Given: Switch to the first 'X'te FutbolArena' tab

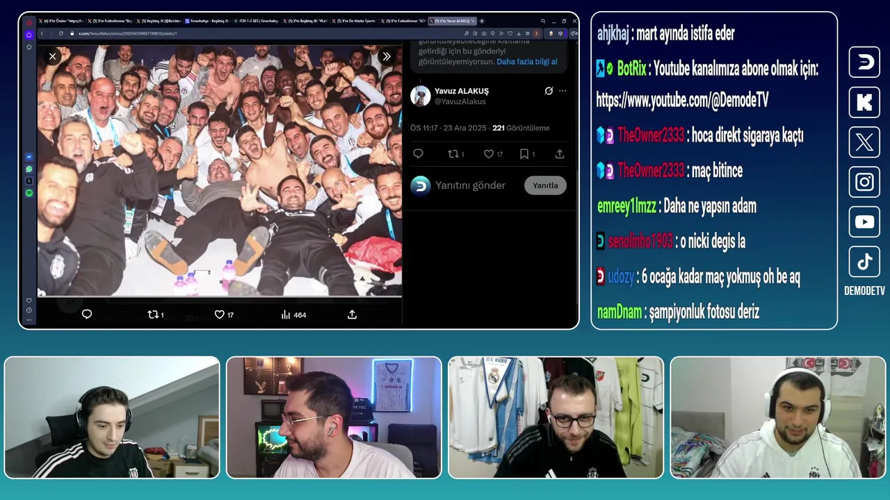Looking at the screenshot, I should (x=109, y=21).
